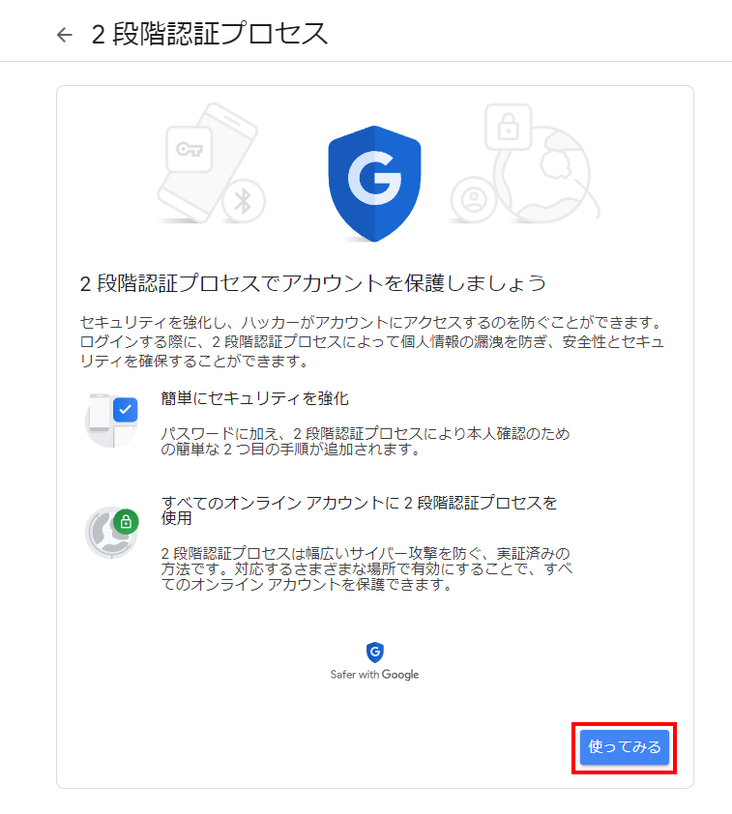Click the 簡単にセキュリティを強化 heading
Screen dimensions: 732x814
pos(254,398)
